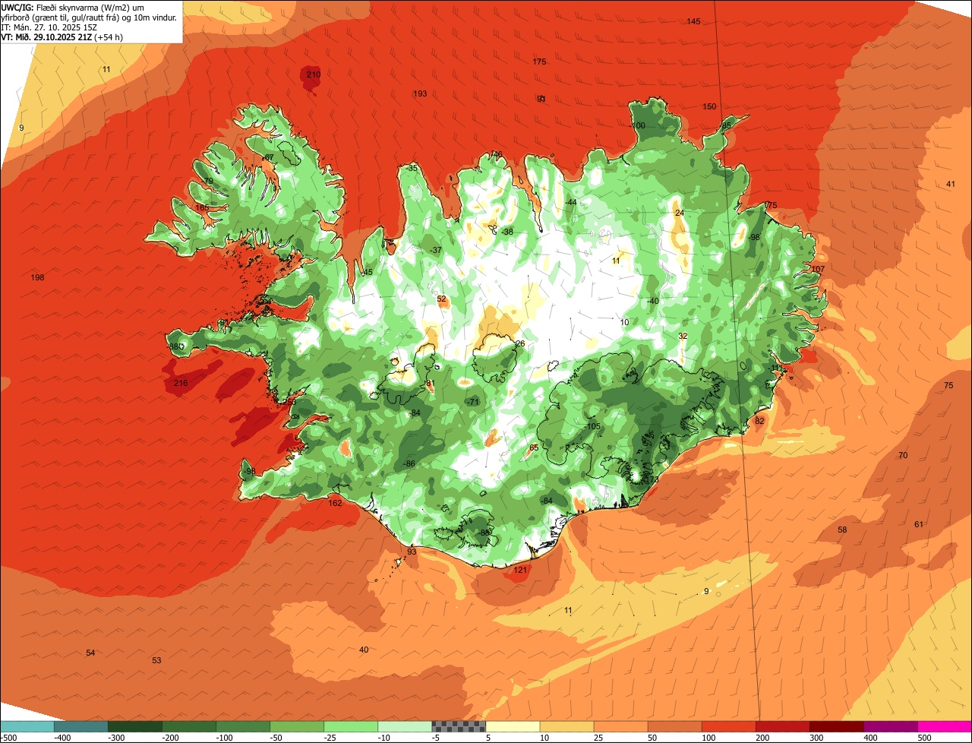Image resolution: width=972 pixels, height=743 pixels.
Task: Click the map value 105
Action: [593, 426]
